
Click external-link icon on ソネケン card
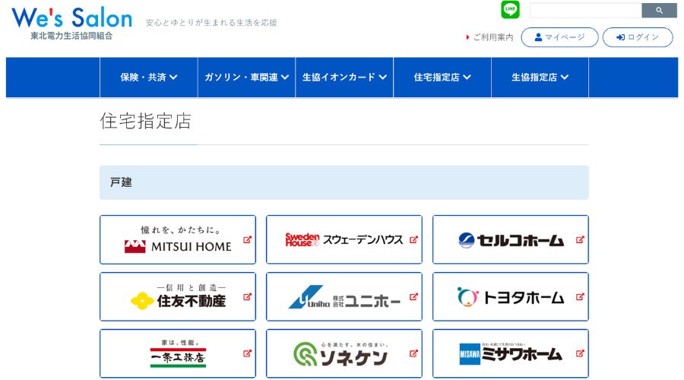click(413, 353)
